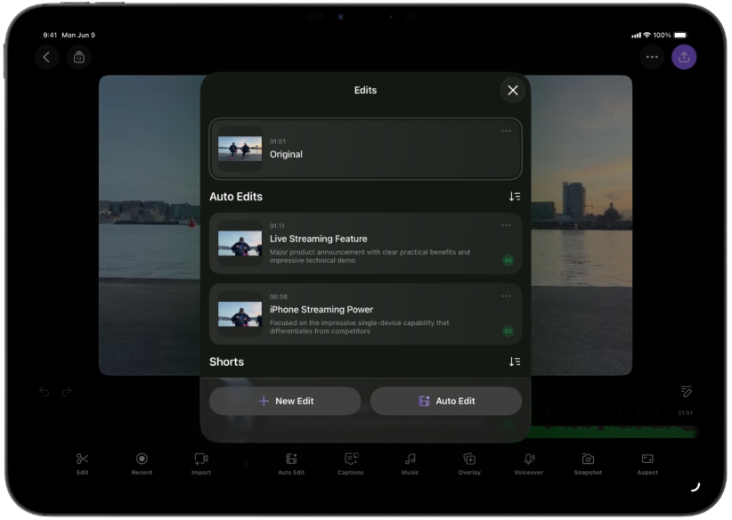Image resolution: width=732 pixels, height=520 pixels.
Task: Click the Shorts section heading
Action: 226,362
